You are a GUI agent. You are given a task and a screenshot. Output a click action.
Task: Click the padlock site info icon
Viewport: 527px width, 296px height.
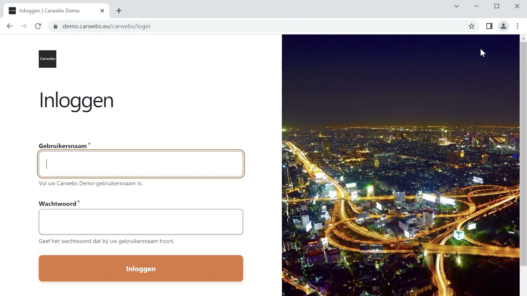pos(56,26)
